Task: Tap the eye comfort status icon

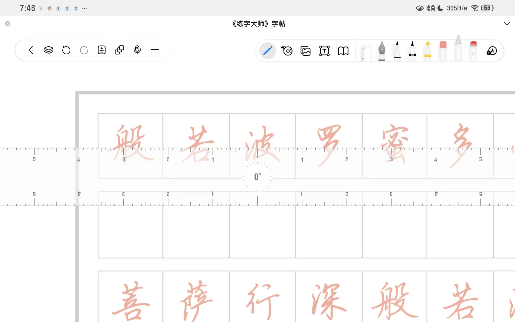Action: tap(420, 8)
